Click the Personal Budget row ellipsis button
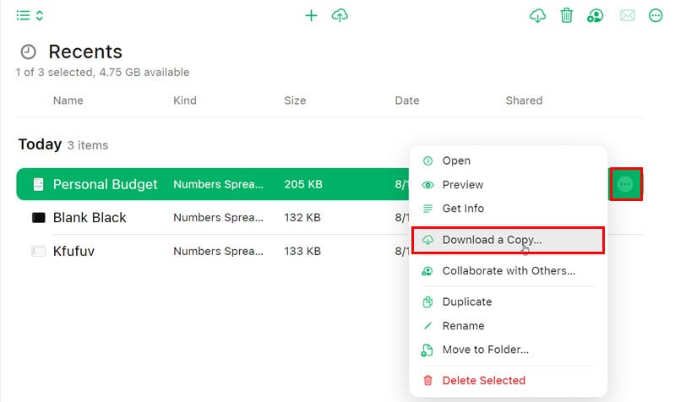 coord(625,184)
